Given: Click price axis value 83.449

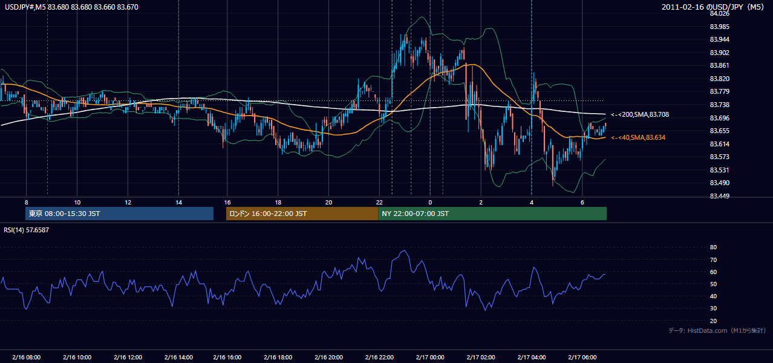Looking at the screenshot, I should 719,196.
